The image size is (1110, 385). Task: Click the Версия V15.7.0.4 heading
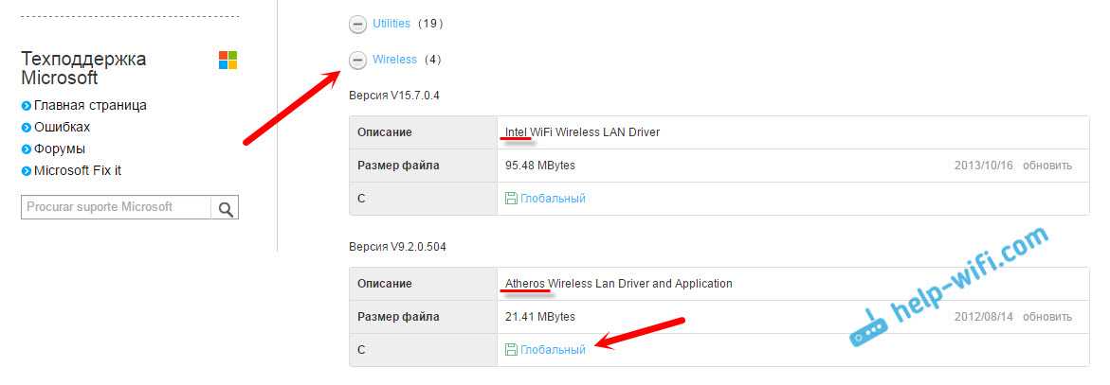[x=394, y=96]
